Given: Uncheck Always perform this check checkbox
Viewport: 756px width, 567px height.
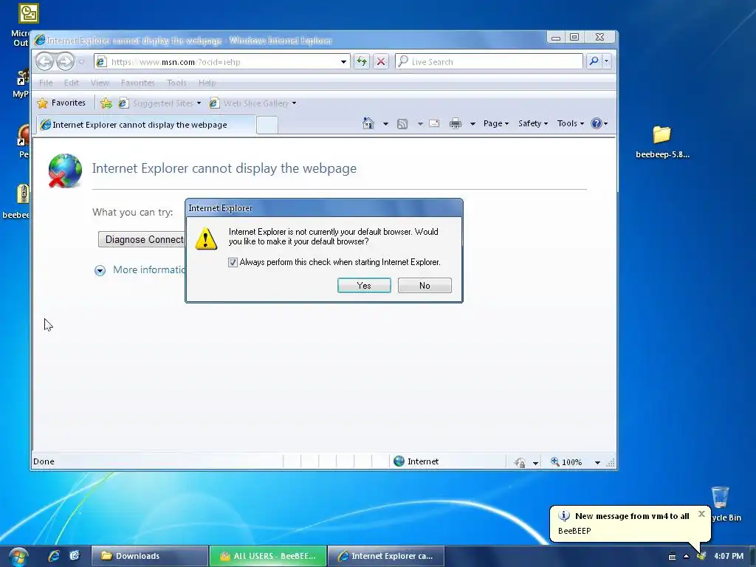Looking at the screenshot, I should point(233,262).
